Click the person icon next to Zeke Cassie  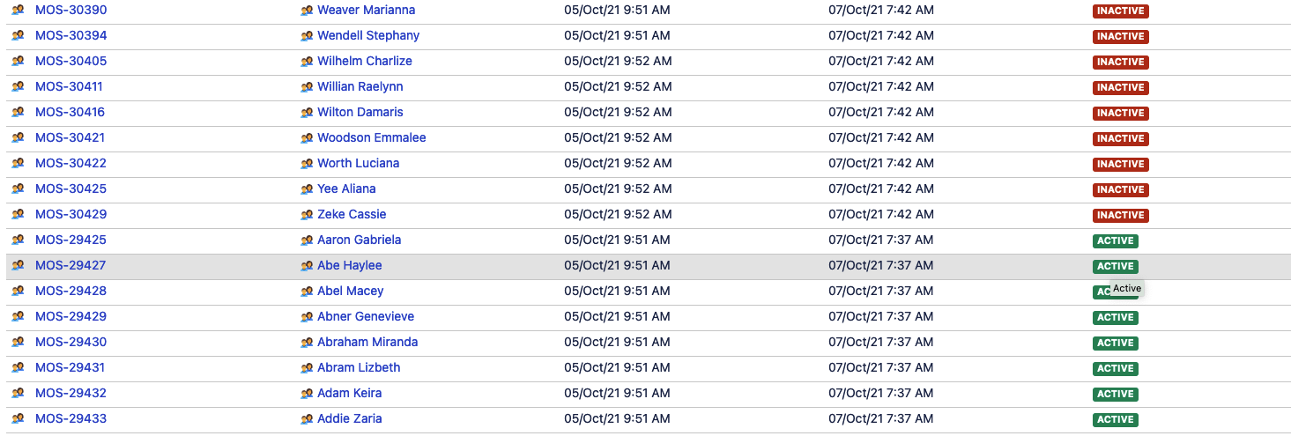click(x=307, y=215)
